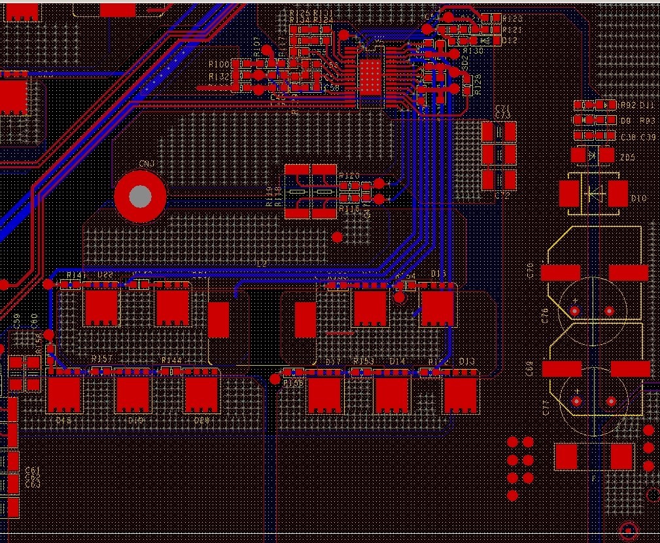Click the vertical C70 capacitor label
The height and width of the screenshot is (543, 660).
(x=530, y=271)
